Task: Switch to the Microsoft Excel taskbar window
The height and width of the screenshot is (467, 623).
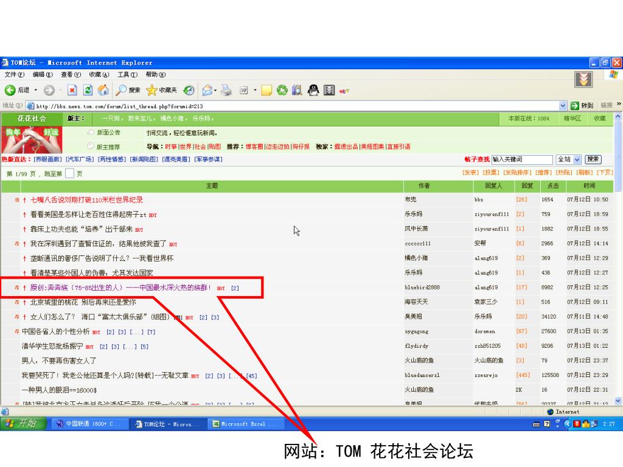Action: tap(246, 424)
